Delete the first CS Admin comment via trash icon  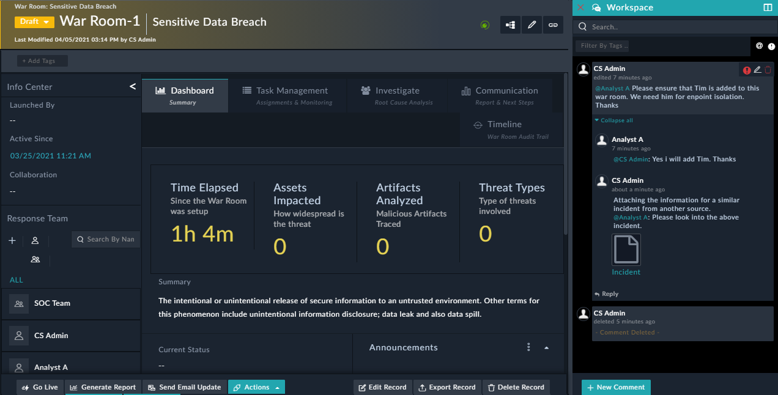pyautogui.click(x=768, y=70)
